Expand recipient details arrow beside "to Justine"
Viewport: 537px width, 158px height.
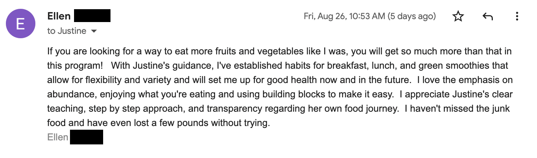click(94, 31)
